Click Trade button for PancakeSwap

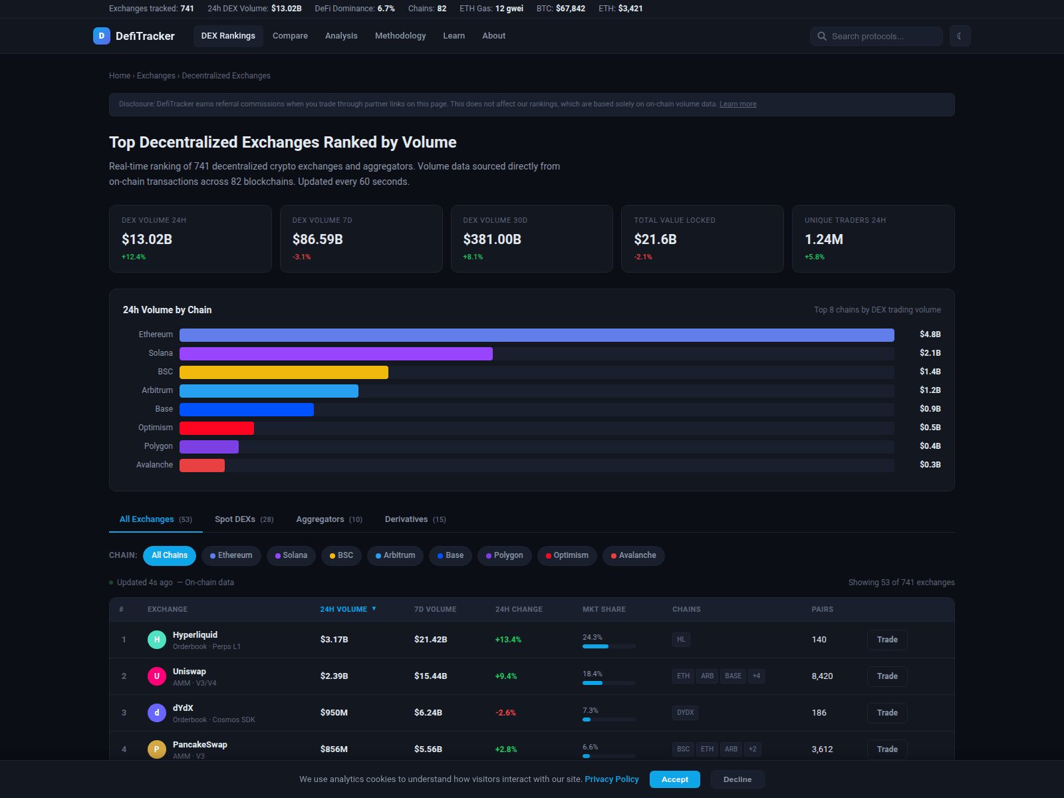tap(887, 749)
